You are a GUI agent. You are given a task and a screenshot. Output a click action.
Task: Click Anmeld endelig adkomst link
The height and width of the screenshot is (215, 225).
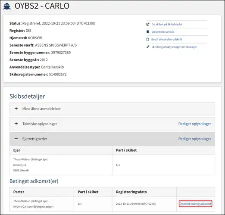pos(196,204)
